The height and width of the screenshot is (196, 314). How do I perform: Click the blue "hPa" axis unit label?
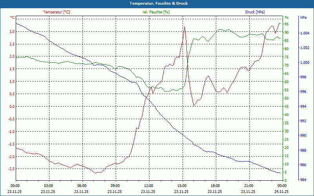303,18
